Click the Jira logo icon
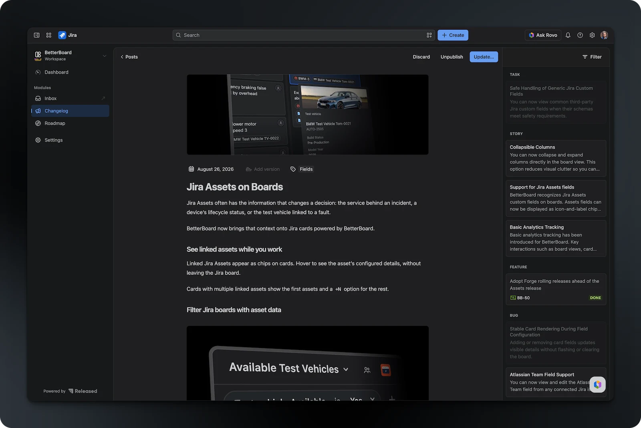Viewport: 641px width, 428px height. pos(62,35)
